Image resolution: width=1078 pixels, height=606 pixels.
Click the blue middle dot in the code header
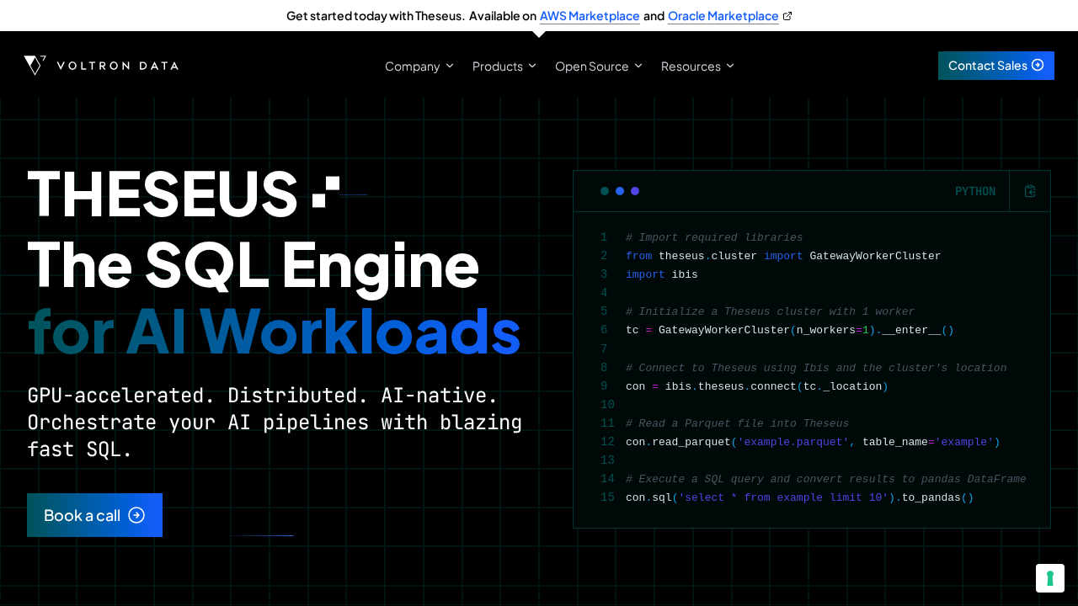[x=620, y=191]
